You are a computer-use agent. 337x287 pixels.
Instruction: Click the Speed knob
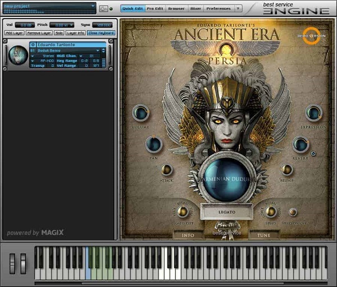coord(271,212)
